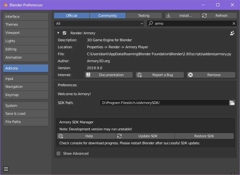Click Report a Bug button
The height and width of the screenshot is (175, 240).
160,75
